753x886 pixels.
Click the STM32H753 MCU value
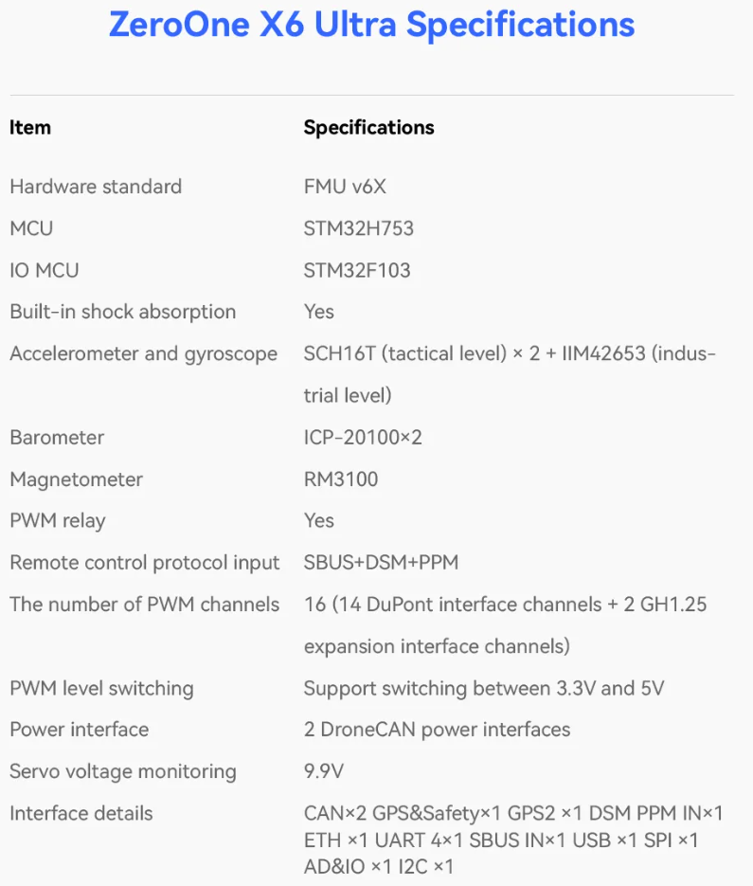(x=358, y=228)
